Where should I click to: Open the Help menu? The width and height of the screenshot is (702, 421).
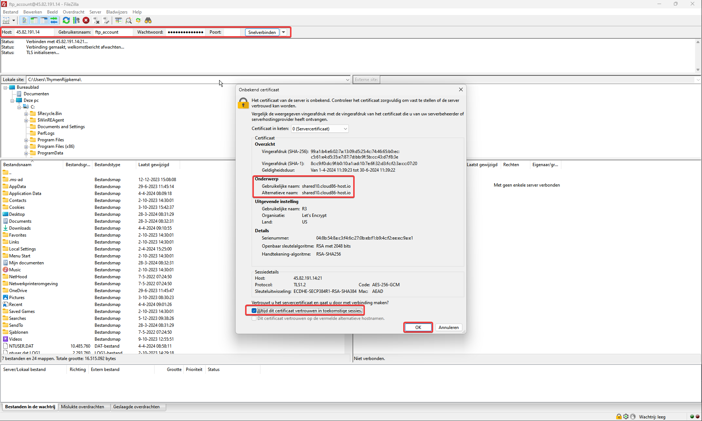pyautogui.click(x=137, y=12)
